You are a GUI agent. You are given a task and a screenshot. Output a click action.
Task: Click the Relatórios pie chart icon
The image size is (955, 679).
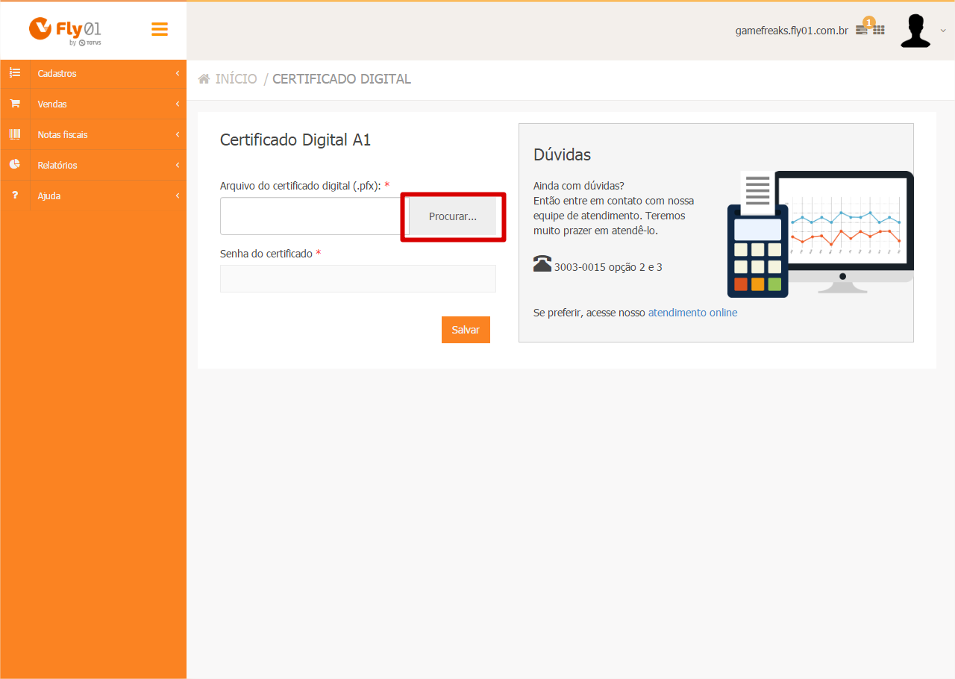(x=15, y=165)
